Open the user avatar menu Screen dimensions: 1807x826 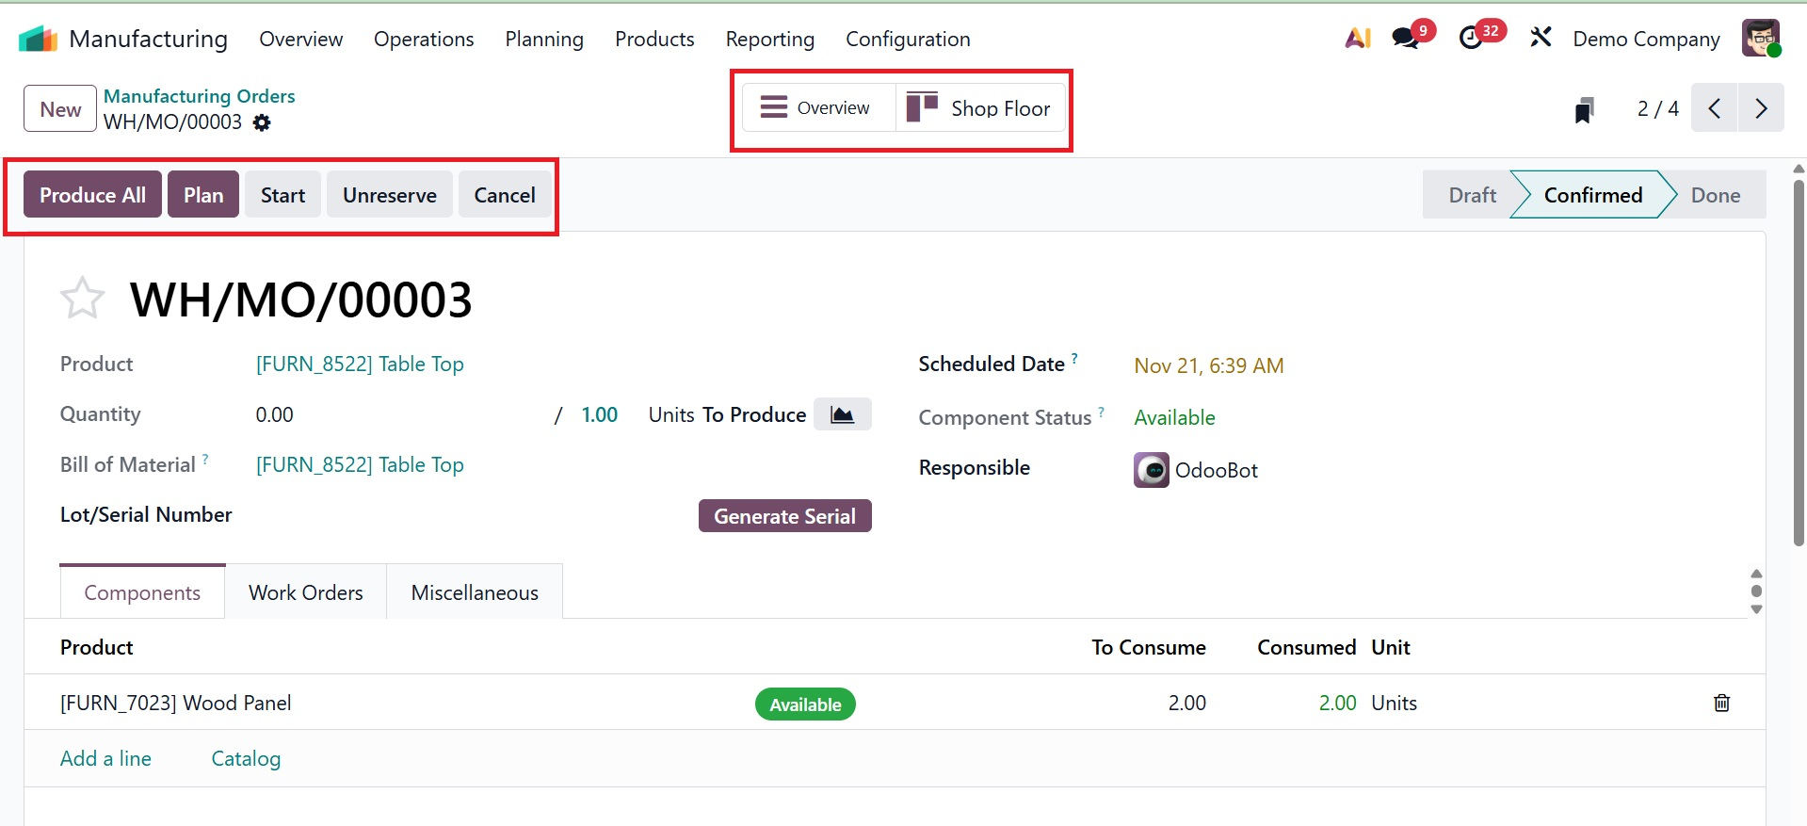pyautogui.click(x=1760, y=39)
